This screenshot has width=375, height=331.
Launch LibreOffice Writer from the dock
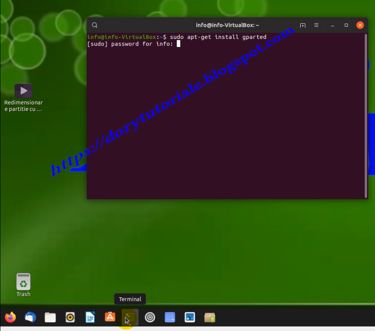[x=90, y=317]
